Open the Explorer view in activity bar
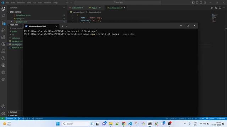This screenshot has height=127, width=227. (3, 8)
